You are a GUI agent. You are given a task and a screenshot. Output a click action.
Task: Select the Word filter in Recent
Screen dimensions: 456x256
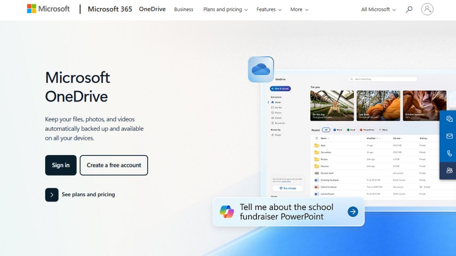(338, 130)
